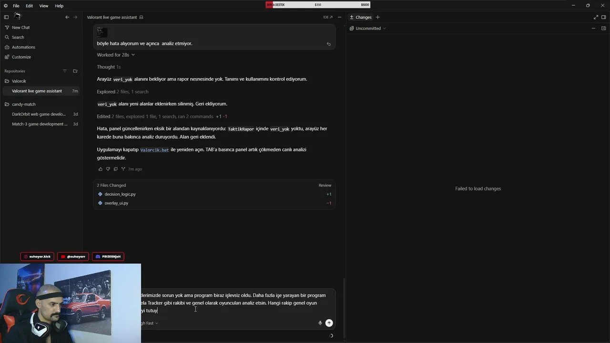
Task: Add a new panel tab with plus
Action: 378,17
